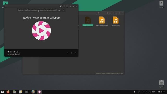Minimize the Lollypop window
This screenshot has width=167, height=94.
click(x=71, y=6)
